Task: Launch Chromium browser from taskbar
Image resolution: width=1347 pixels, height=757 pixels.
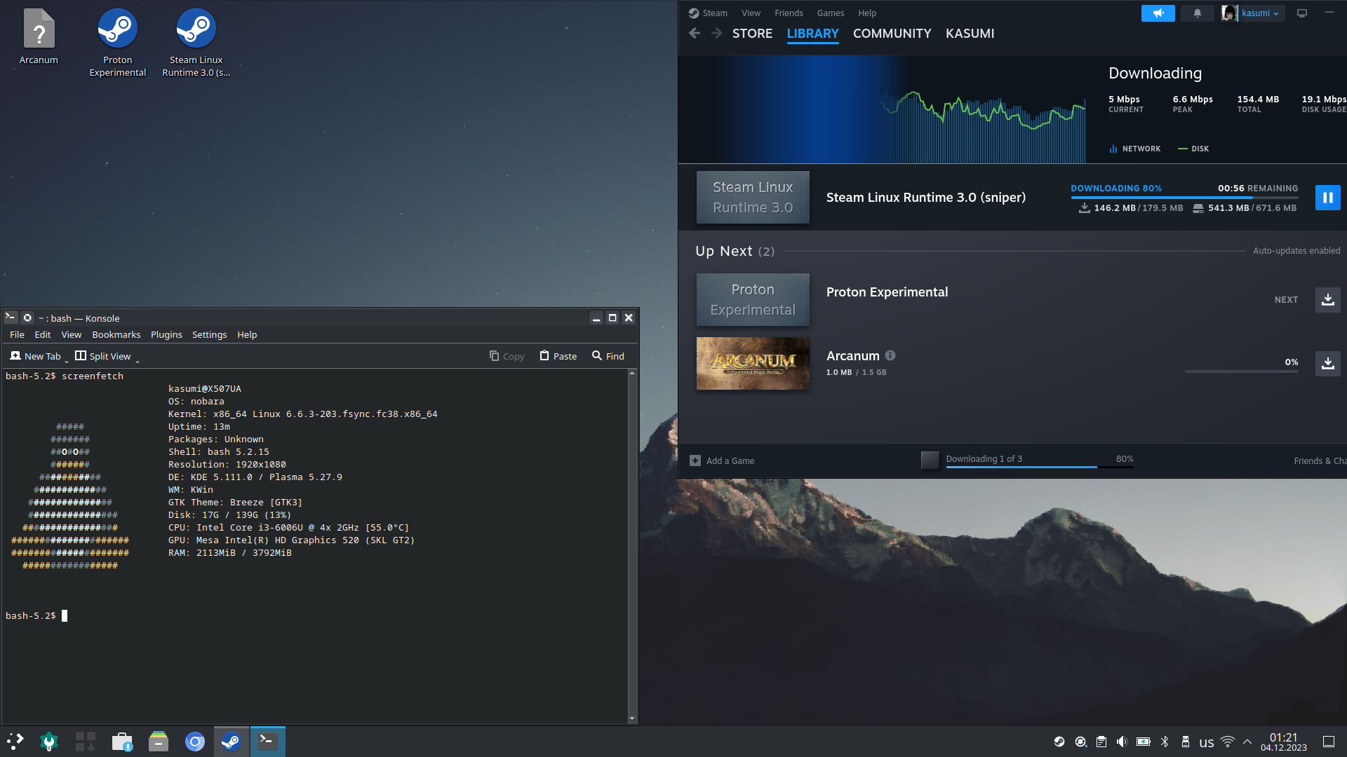Action: (195, 742)
